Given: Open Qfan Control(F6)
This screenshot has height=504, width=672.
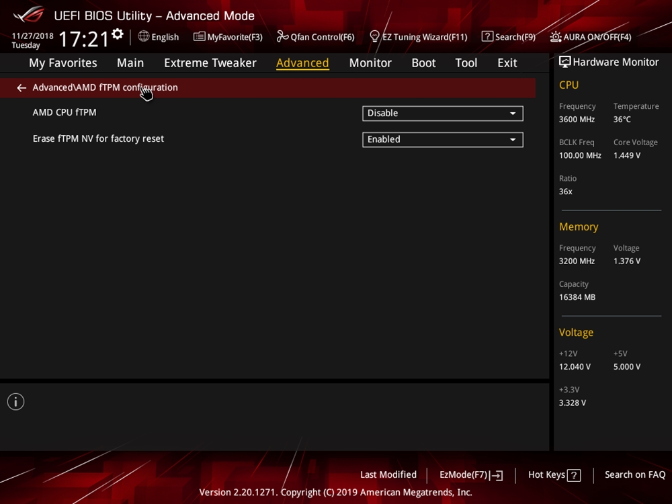Looking at the screenshot, I should 315,37.
